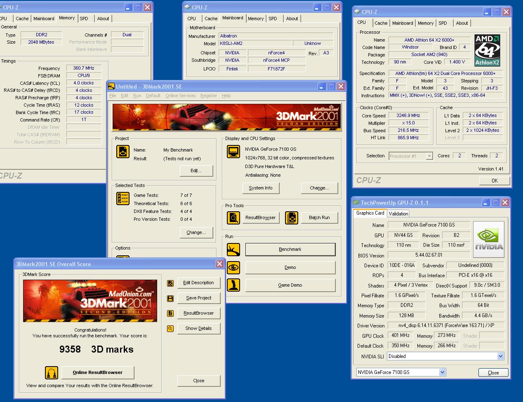The width and height of the screenshot is (523, 402).
Task: Click the Selected Tests checklist icon
Action: [x=123, y=199]
